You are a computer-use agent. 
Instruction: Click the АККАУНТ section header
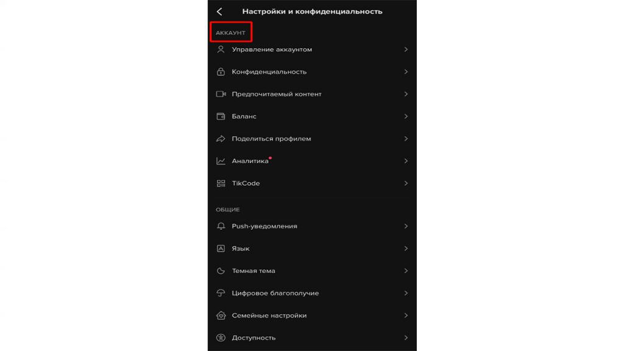(x=230, y=33)
